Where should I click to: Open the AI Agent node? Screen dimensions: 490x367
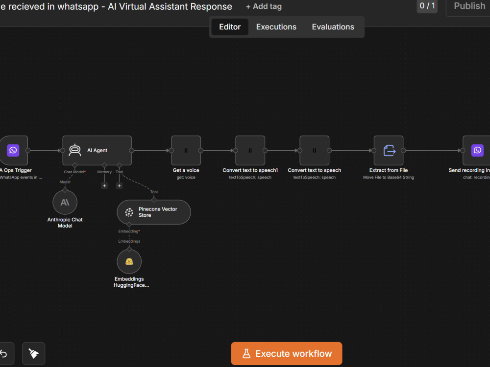[97, 150]
